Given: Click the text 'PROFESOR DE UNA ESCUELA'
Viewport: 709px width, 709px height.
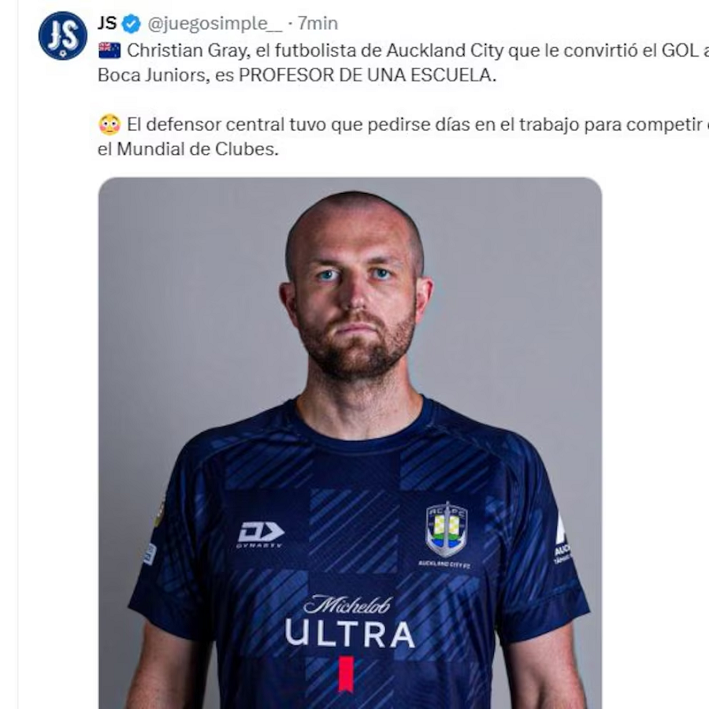Looking at the screenshot, I should (367, 75).
